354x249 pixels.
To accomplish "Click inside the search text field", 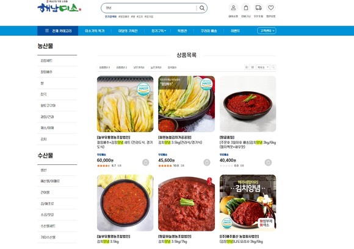I will (150, 8).
